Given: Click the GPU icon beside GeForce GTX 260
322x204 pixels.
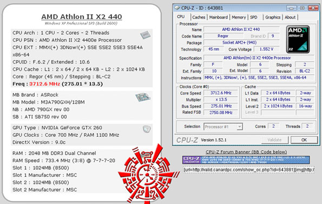Looking at the screenshot, I should 147,129.
